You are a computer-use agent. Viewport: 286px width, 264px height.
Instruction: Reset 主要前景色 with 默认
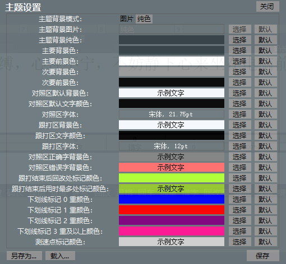coord(266,61)
